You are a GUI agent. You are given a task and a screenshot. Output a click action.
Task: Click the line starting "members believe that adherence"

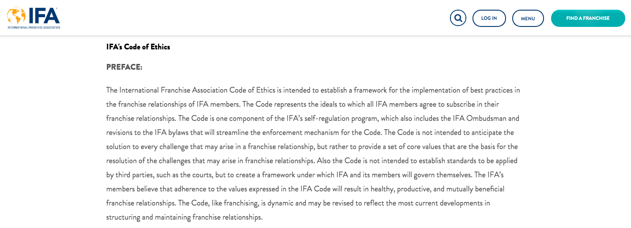click(305, 189)
